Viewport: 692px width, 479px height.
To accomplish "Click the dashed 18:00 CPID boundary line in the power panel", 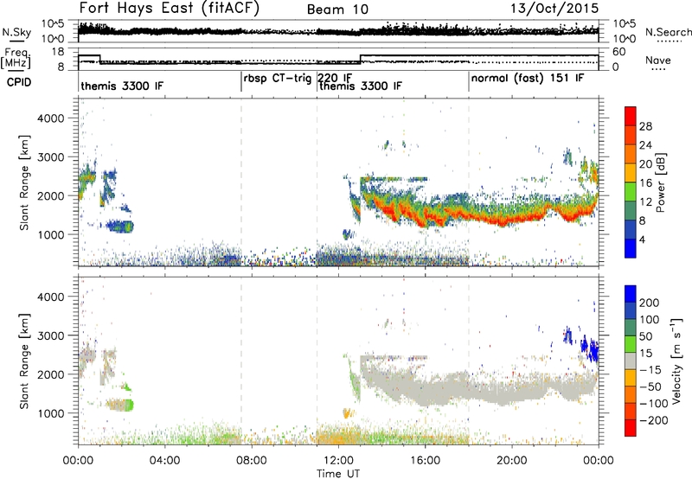I will [469, 182].
